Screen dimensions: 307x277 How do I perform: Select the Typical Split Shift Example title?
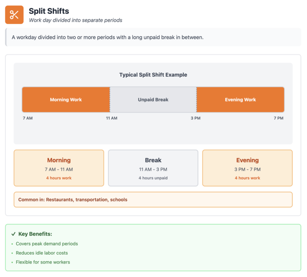[x=153, y=75]
